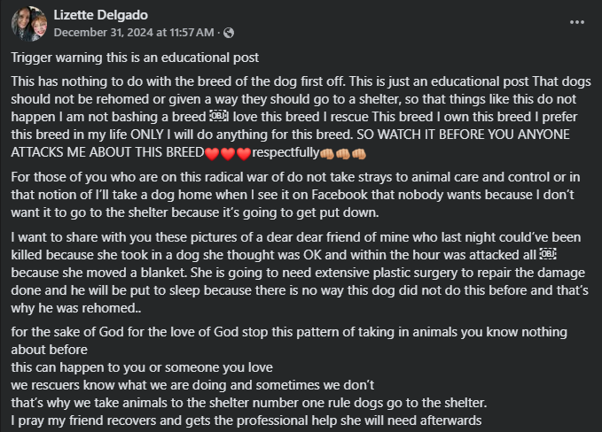
Task: Click the last fist bump emoji
Action: pos(359,154)
